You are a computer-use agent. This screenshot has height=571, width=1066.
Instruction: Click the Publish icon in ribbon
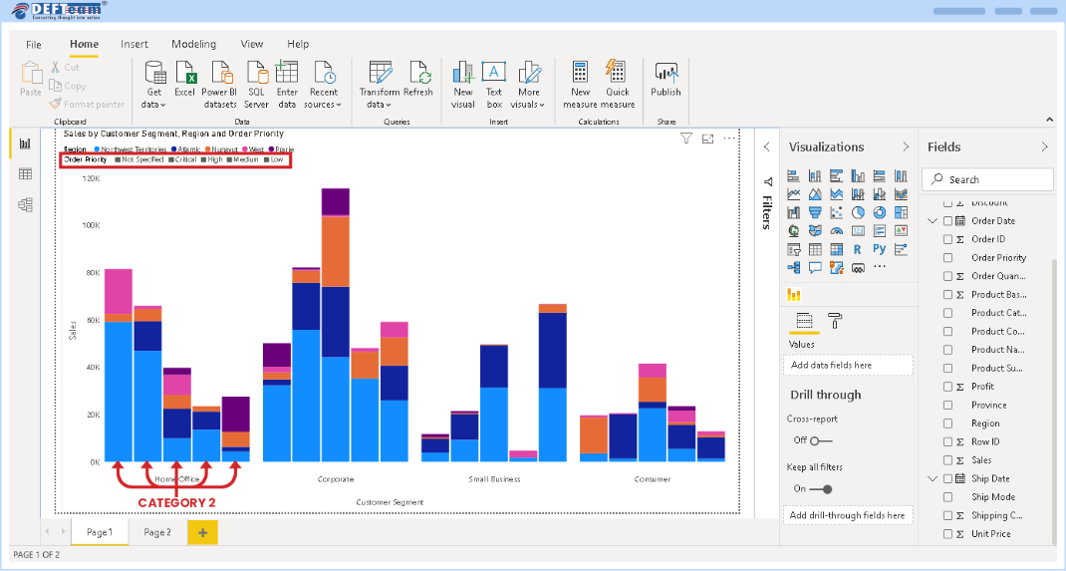click(x=666, y=74)
